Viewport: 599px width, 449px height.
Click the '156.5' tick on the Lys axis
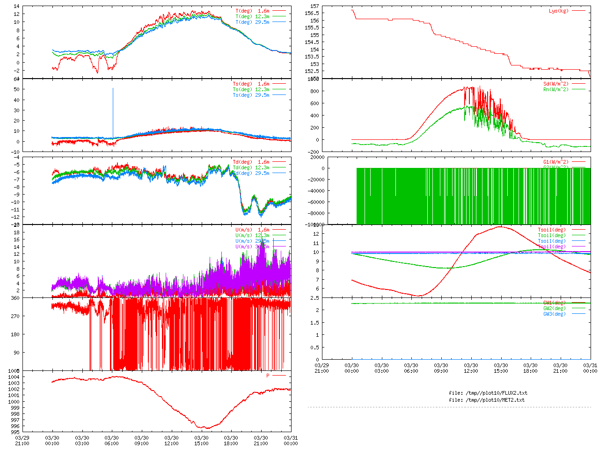312,13
